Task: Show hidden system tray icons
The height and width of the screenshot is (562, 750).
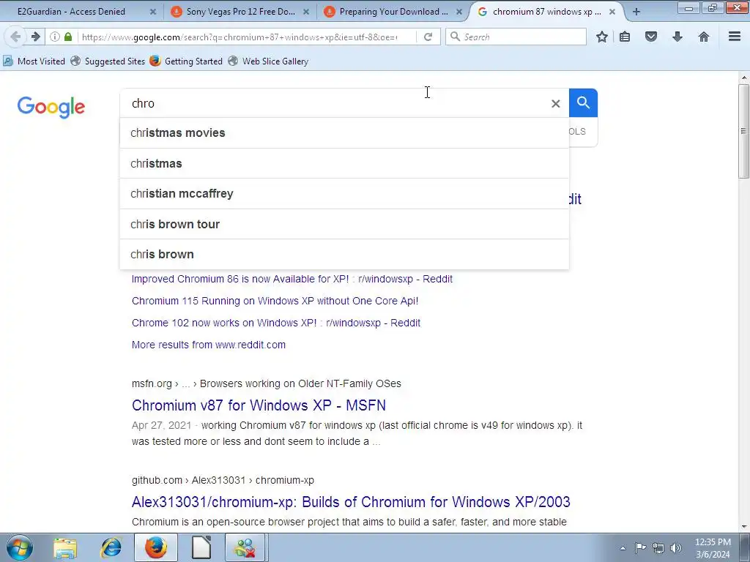Action: click(x=623, y=548)
